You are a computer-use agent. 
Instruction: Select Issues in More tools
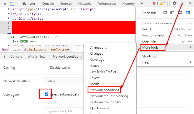(x=110, y=66)
